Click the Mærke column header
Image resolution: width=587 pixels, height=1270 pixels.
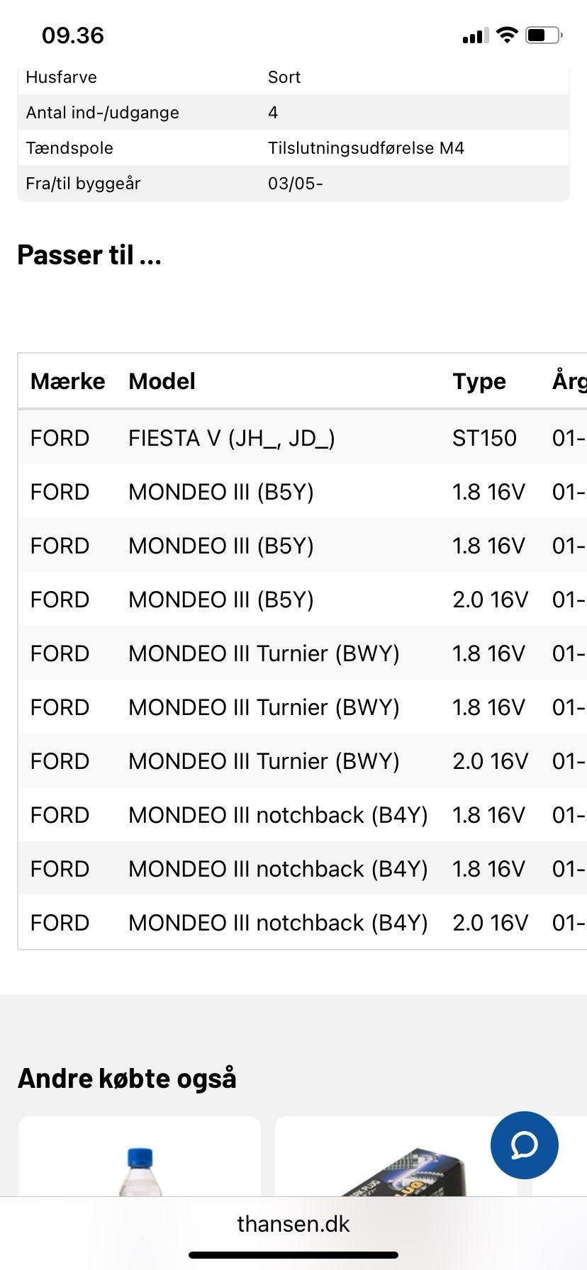[x=67, y=381]
